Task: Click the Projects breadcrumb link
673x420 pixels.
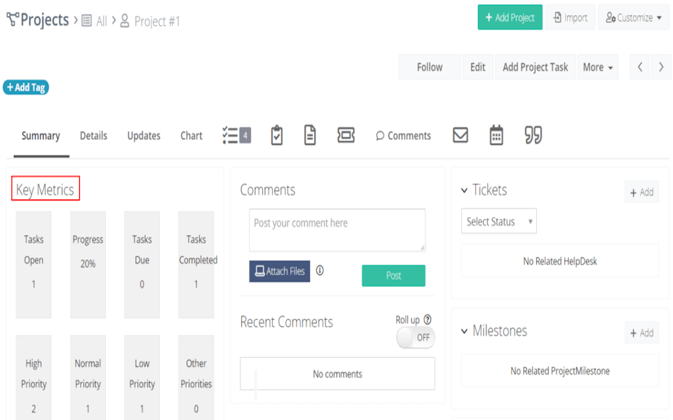Action: tap(45, 20)
